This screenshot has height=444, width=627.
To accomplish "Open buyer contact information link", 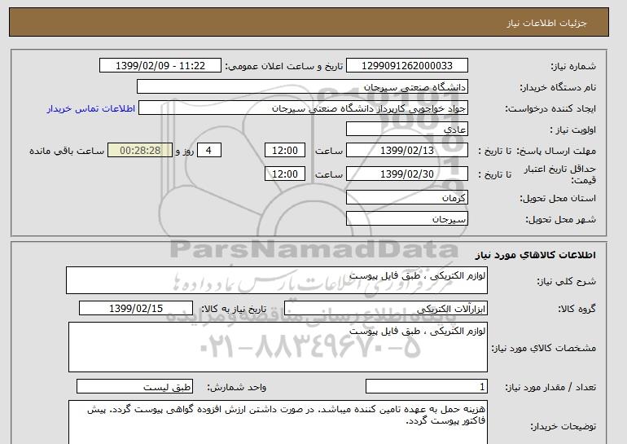I will (x=90, y=108).
